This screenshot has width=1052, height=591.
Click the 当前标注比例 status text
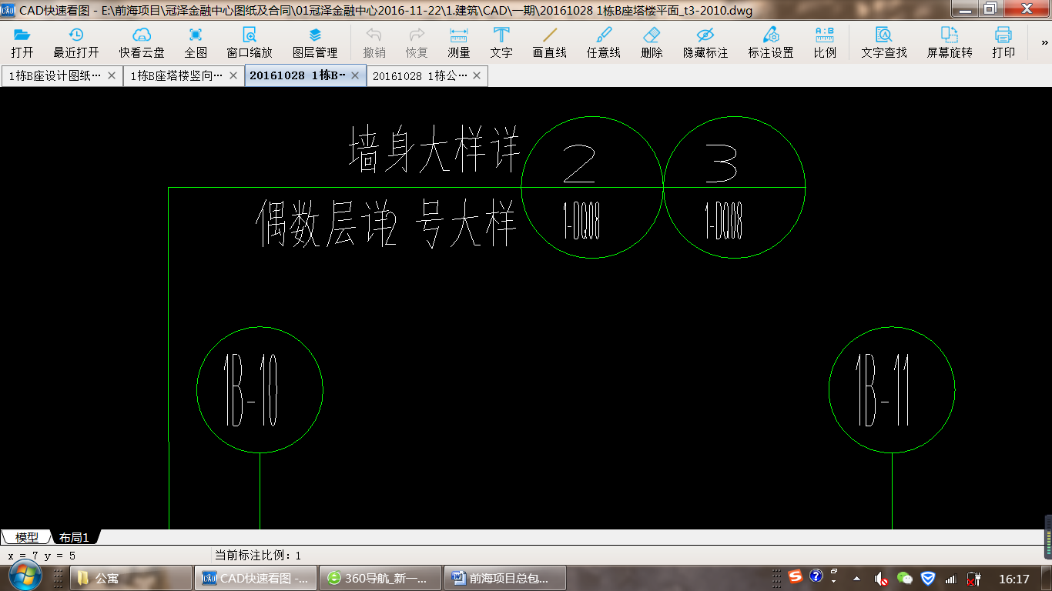click(258, 555)
